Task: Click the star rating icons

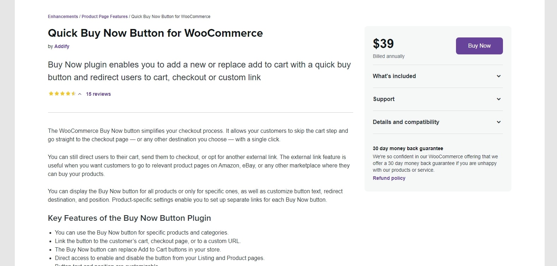Action: 62,94
